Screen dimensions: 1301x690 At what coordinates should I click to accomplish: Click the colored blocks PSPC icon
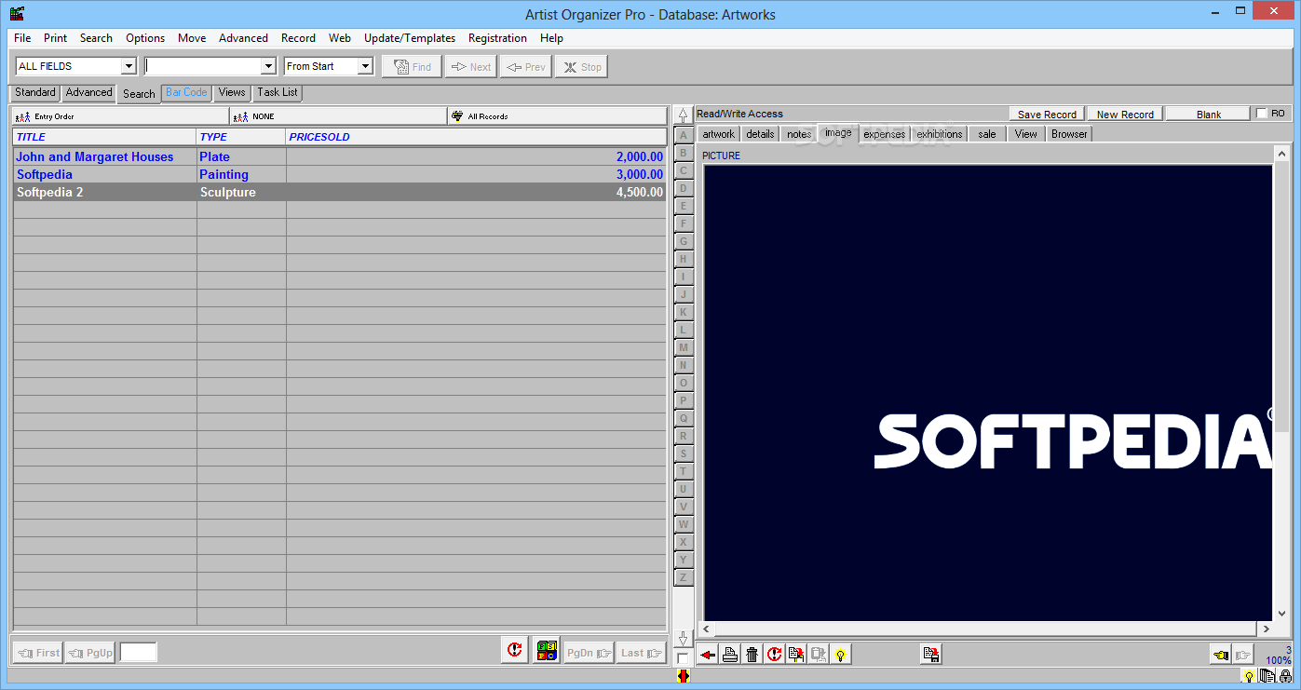(548, 651)
